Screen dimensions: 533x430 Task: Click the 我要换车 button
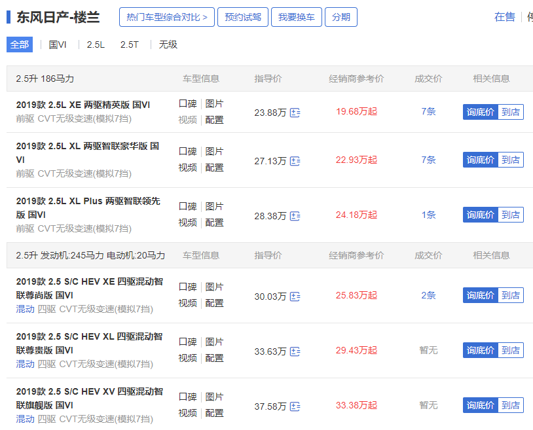[297, 17]
